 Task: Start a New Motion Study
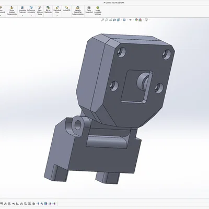(40, 11)
